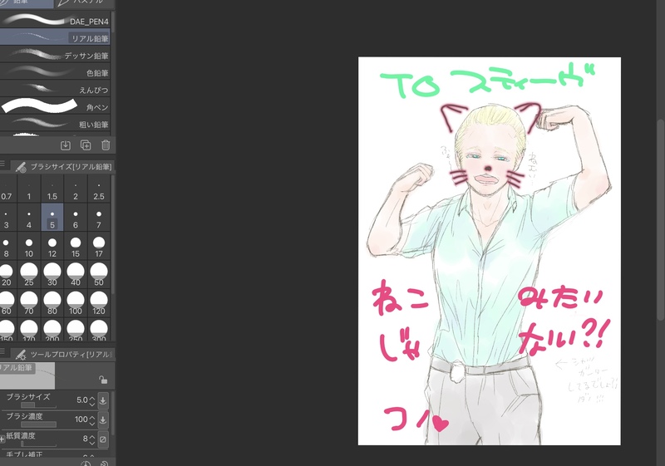
Task: Open the tool property panel hamburger menu
Action: click(2, 351)
